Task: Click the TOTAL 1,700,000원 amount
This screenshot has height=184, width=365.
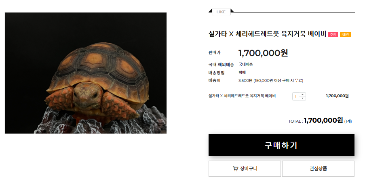Action: (323, 120)
